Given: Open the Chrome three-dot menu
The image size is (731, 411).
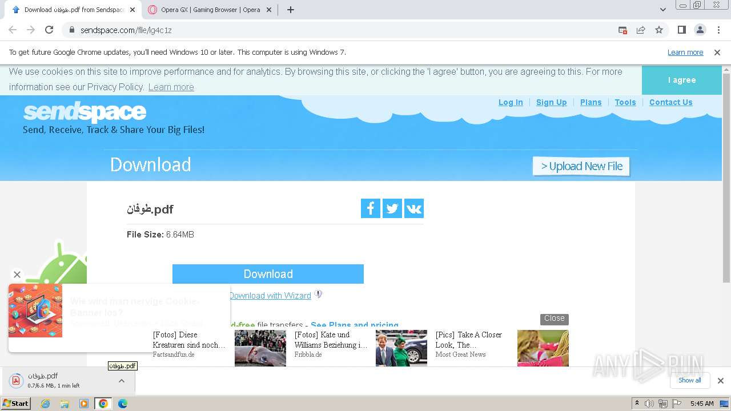Looking at the screenshot, I should (x=718, y=30).
